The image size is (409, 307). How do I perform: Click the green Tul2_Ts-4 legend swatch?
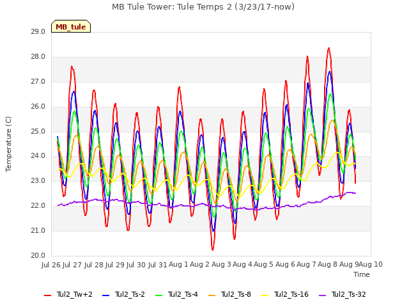(x=159, y=295)
